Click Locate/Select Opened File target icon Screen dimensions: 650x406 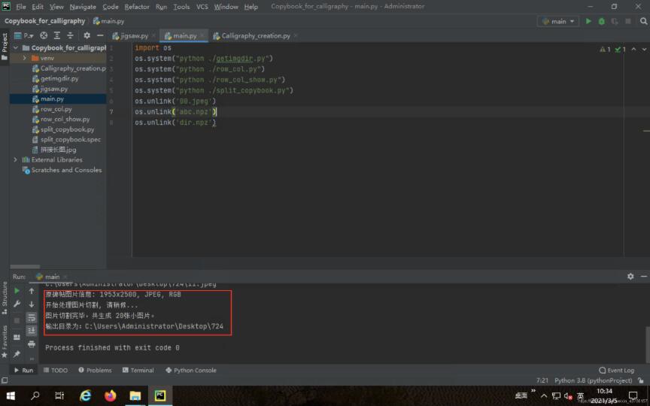pyautogui.click(x=44, y=35)
